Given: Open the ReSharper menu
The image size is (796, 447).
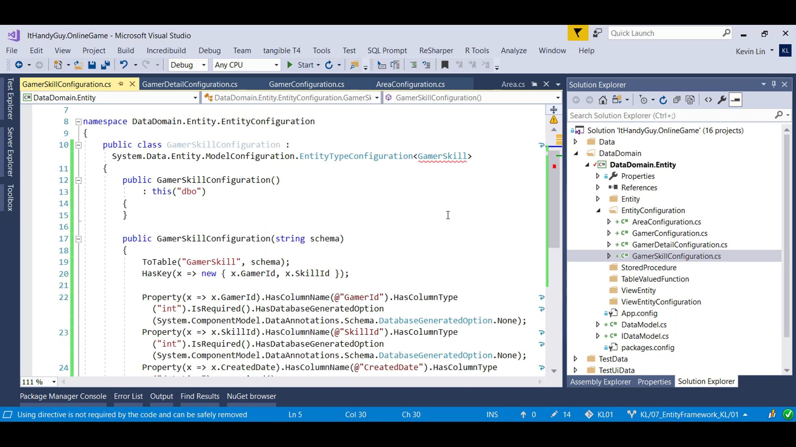Looking at the screenshot, I should click(x=436, y=50).
